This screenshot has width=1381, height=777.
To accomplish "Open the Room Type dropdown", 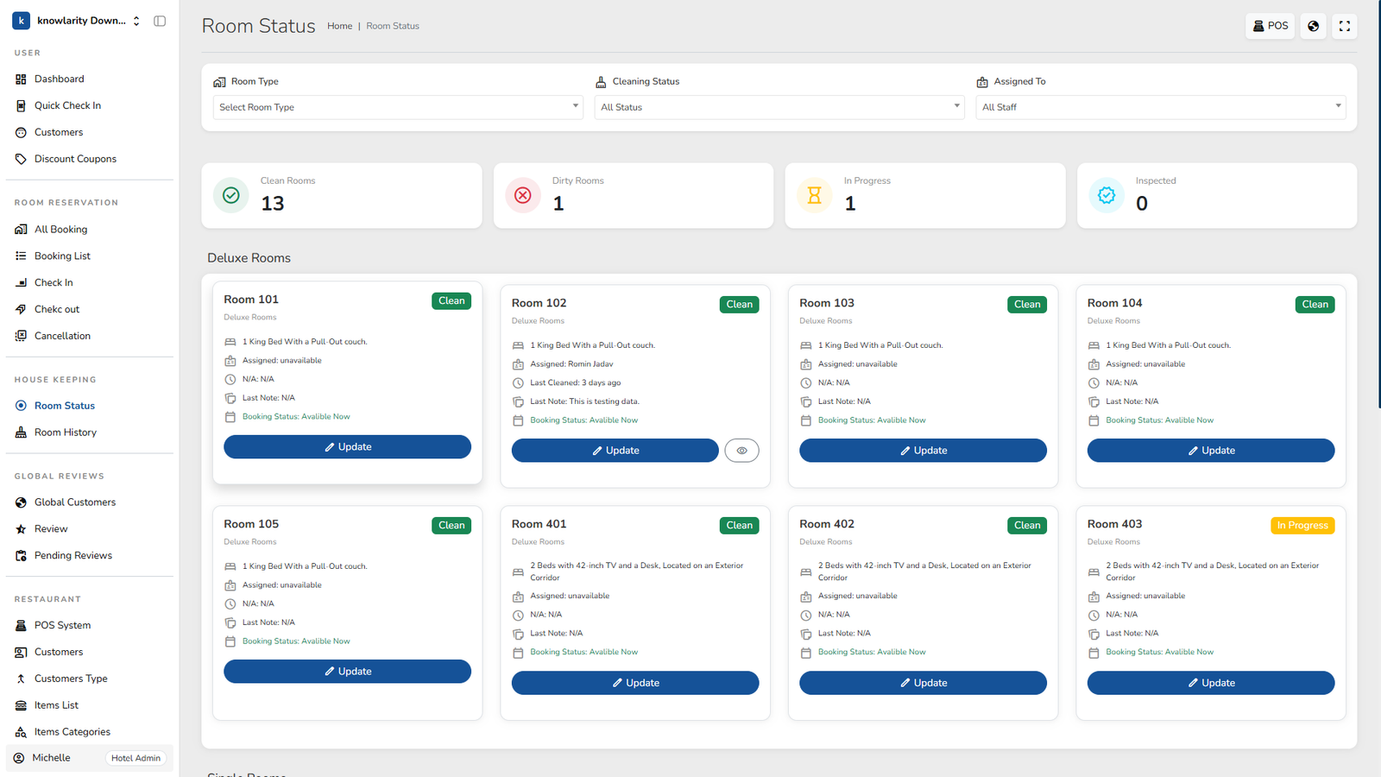I will point(397,107).
